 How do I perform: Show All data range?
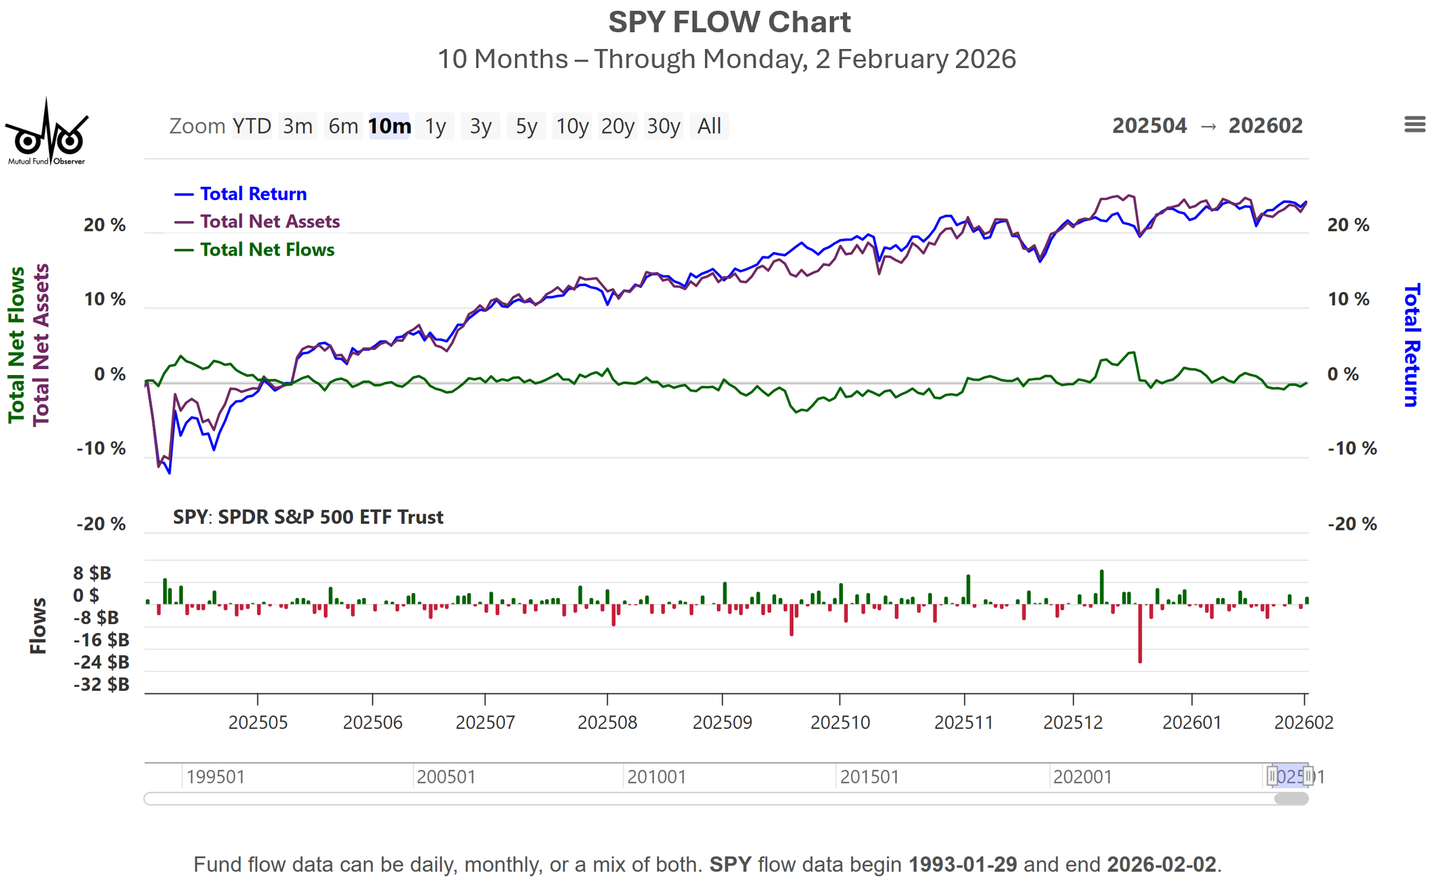click(709, 126)
